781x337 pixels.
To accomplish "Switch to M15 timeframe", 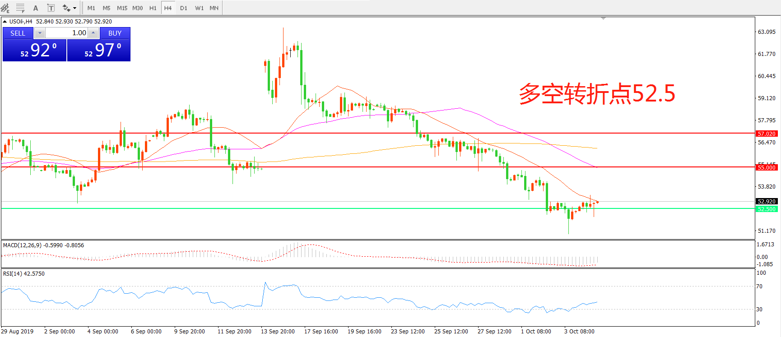I will click(122, 8).
